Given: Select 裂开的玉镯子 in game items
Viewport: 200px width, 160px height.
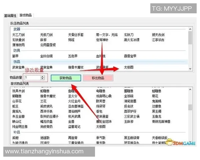Looking at the screenshot, I should point(49,116).
